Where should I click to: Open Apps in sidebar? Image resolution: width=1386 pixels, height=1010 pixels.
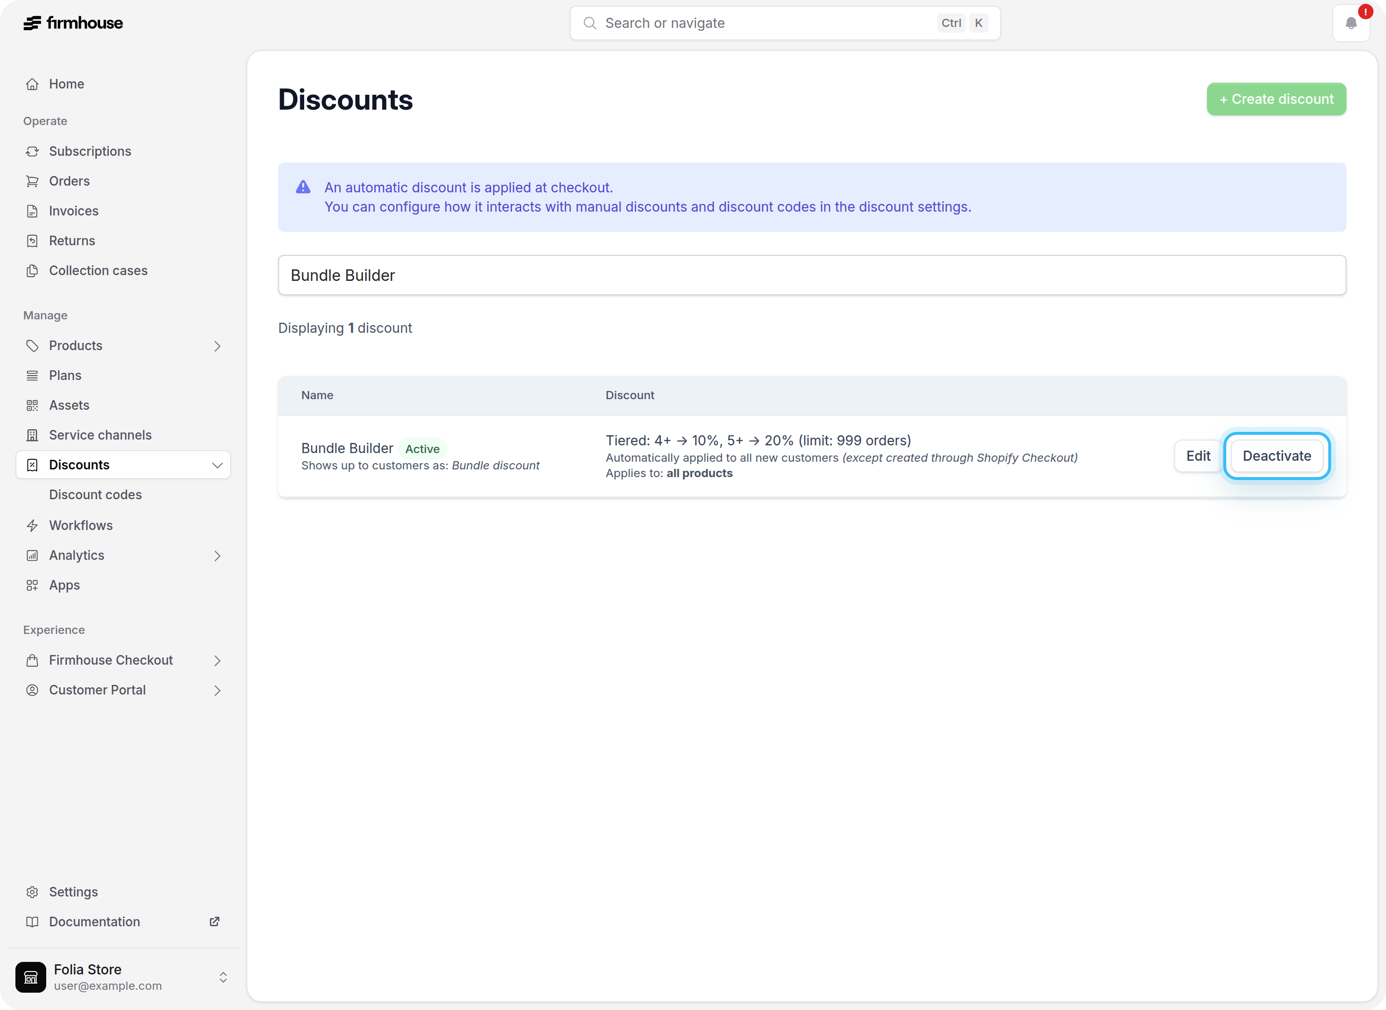pos(123,586)
